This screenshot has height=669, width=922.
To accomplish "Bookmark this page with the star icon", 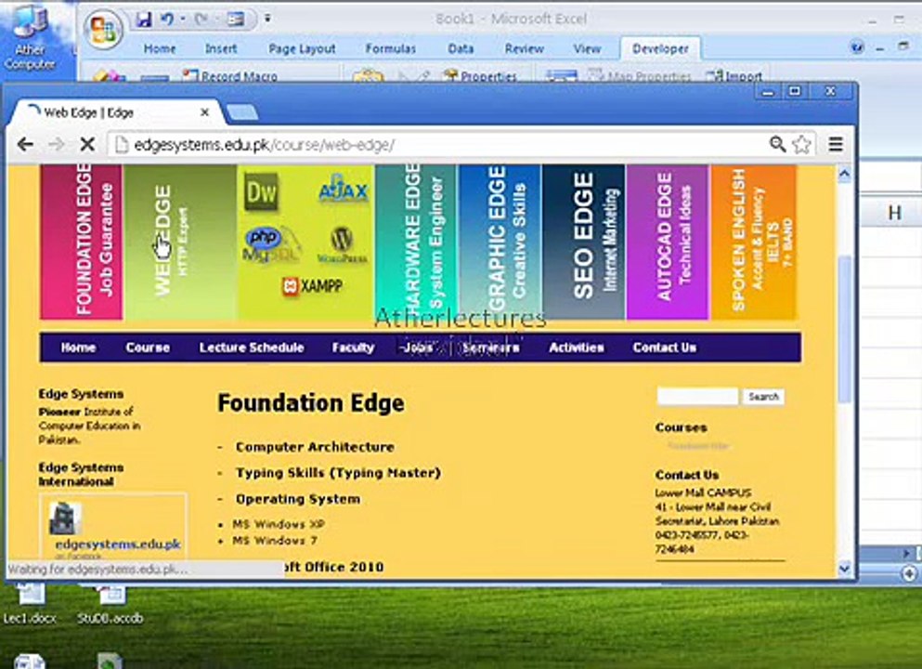I will [801, 144].
